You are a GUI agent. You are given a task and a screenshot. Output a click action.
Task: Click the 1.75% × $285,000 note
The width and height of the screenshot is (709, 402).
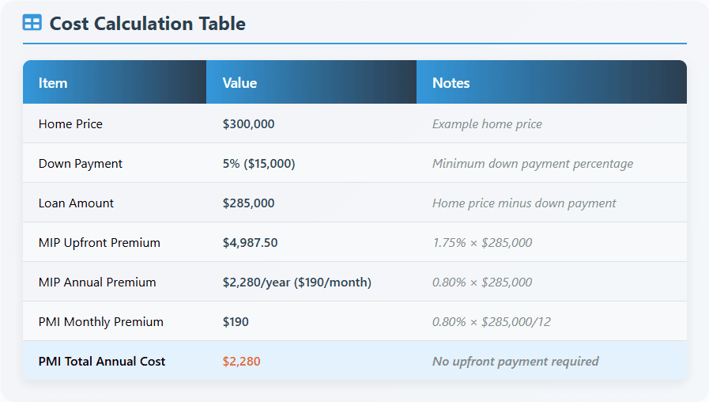pos(482,243)
